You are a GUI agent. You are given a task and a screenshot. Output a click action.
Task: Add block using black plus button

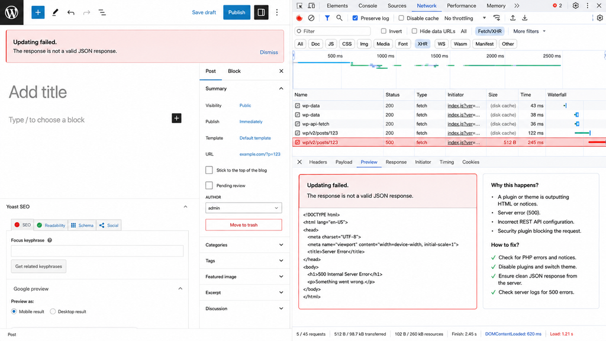[x=176, y=118]
